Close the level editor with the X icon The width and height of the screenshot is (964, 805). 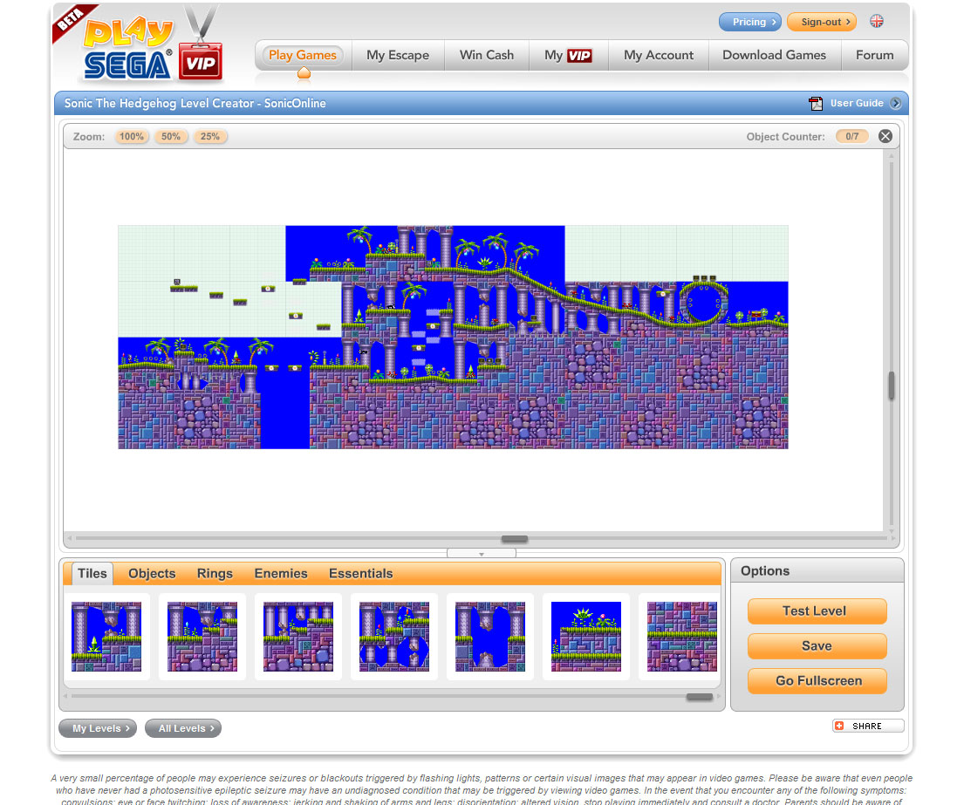[885, 136]
